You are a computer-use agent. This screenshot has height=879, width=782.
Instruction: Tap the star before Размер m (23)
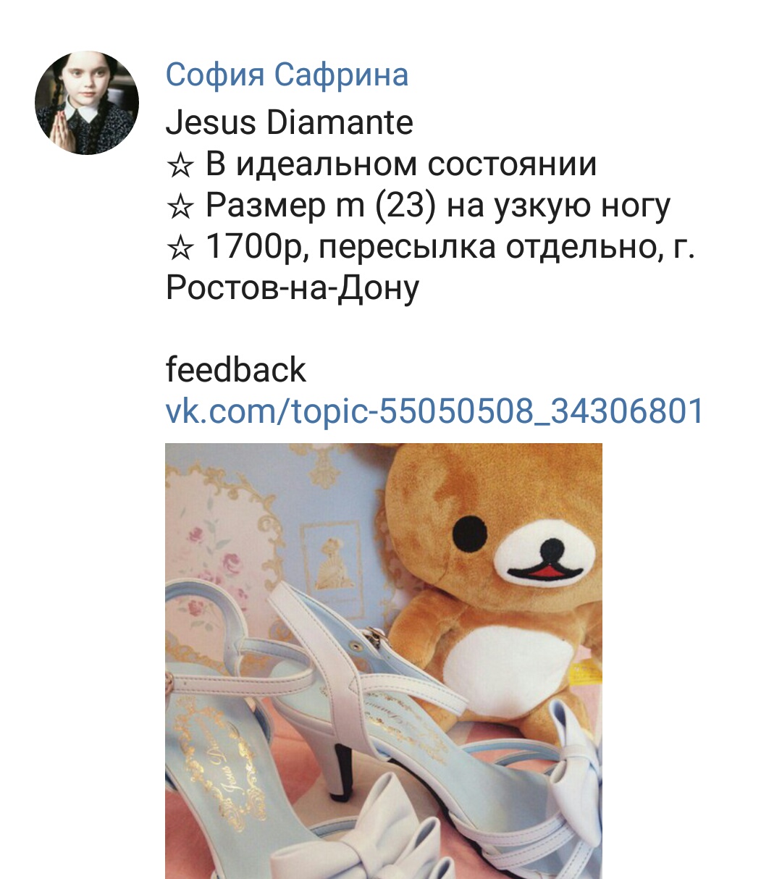coord(180,207)
